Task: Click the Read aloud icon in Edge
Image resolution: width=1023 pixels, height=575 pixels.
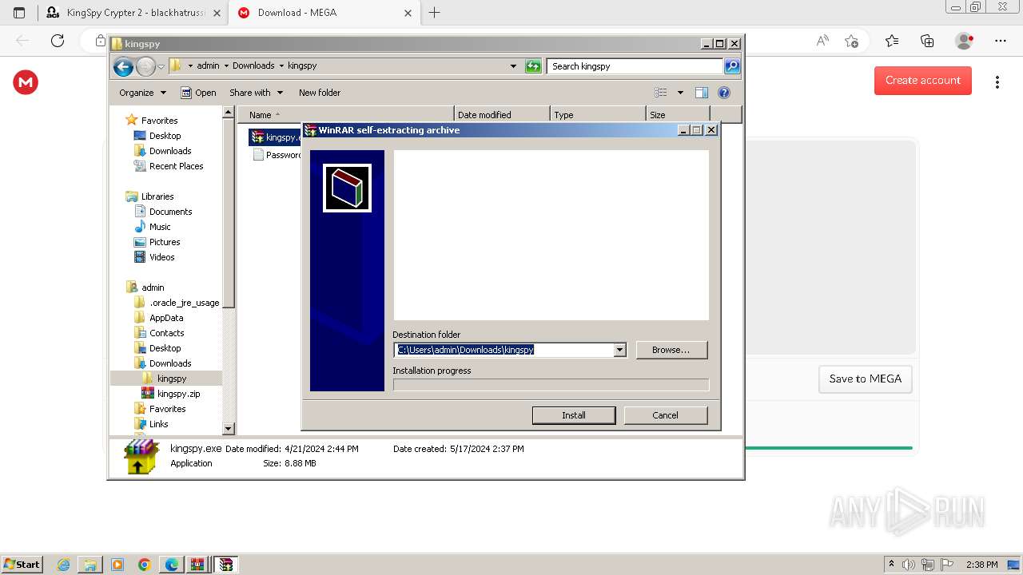Action: [x=822, y=41]
